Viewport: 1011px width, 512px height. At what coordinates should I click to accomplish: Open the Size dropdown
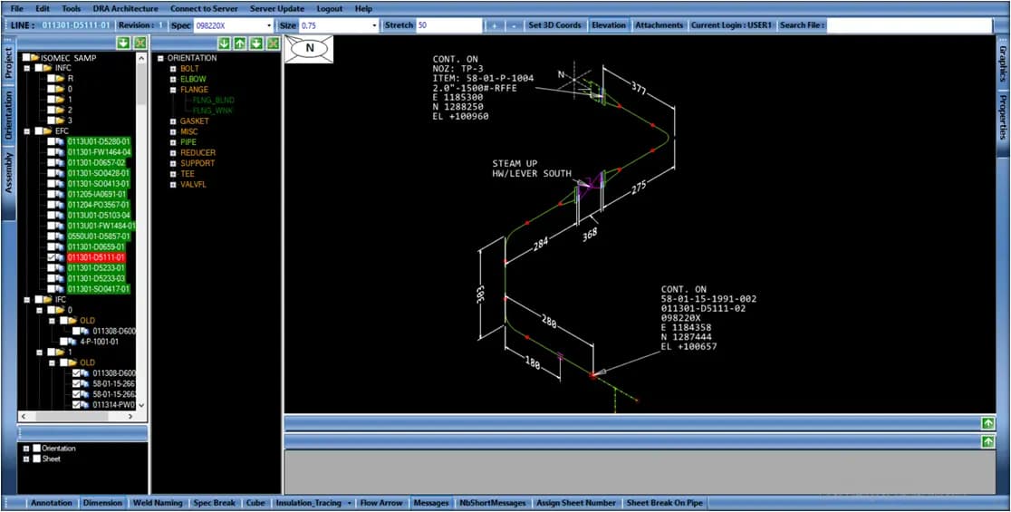pos(375,25)
